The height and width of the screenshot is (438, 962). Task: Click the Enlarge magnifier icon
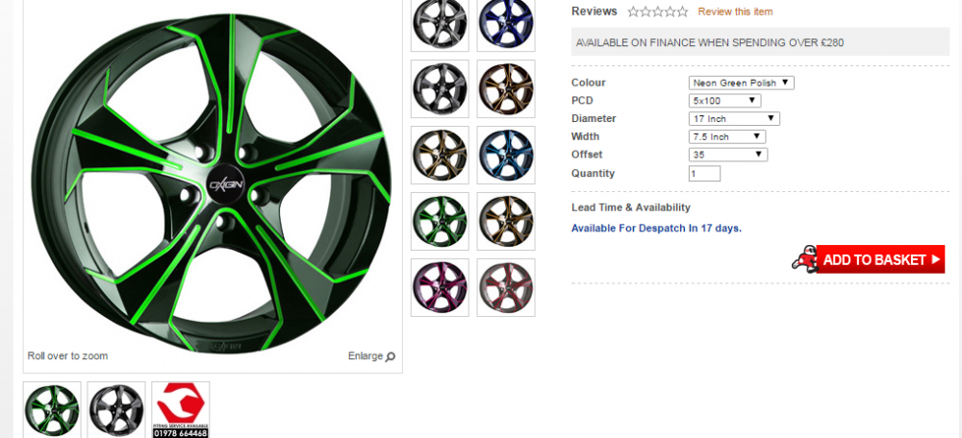pyautogui.click(x=391, y=356)
